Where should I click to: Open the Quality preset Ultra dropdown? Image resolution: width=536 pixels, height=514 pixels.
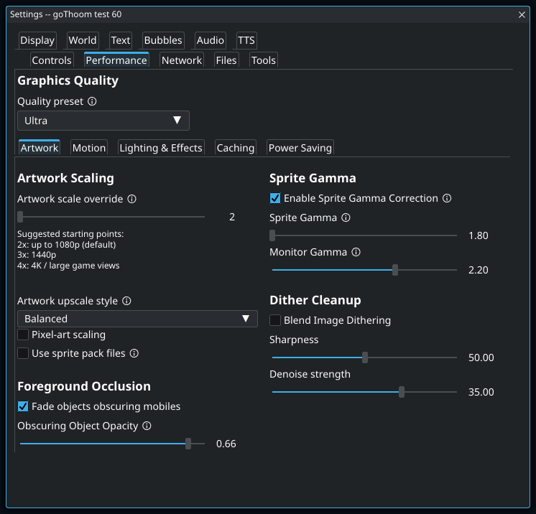point(103,121)
